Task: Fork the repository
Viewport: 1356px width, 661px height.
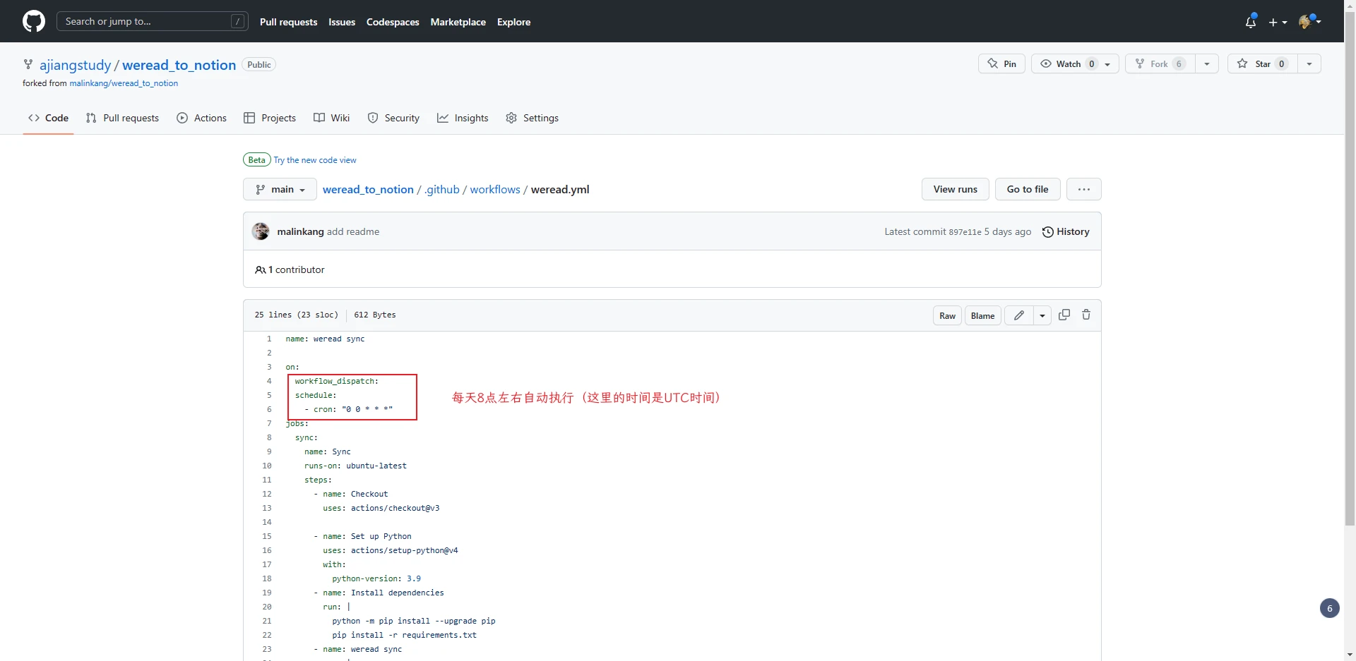Action: tap(1160, 63)
